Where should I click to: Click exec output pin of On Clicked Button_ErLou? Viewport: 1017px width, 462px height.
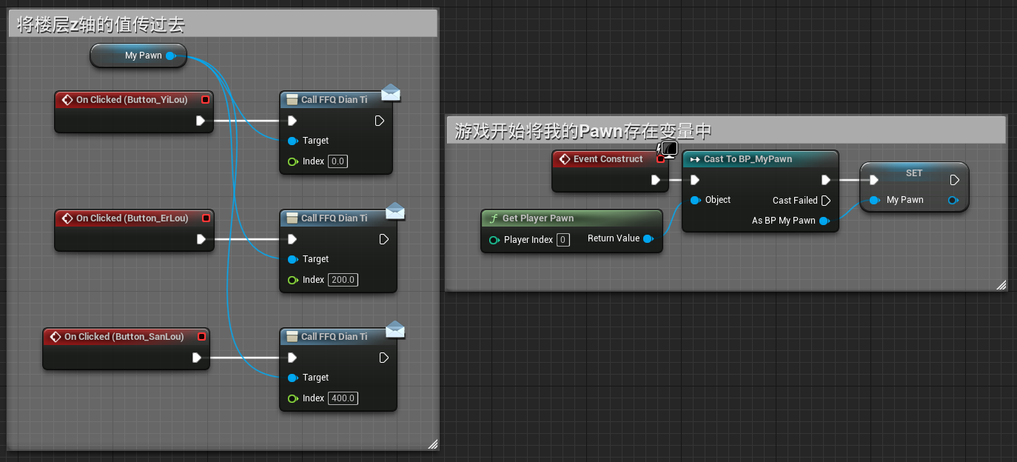200,239
